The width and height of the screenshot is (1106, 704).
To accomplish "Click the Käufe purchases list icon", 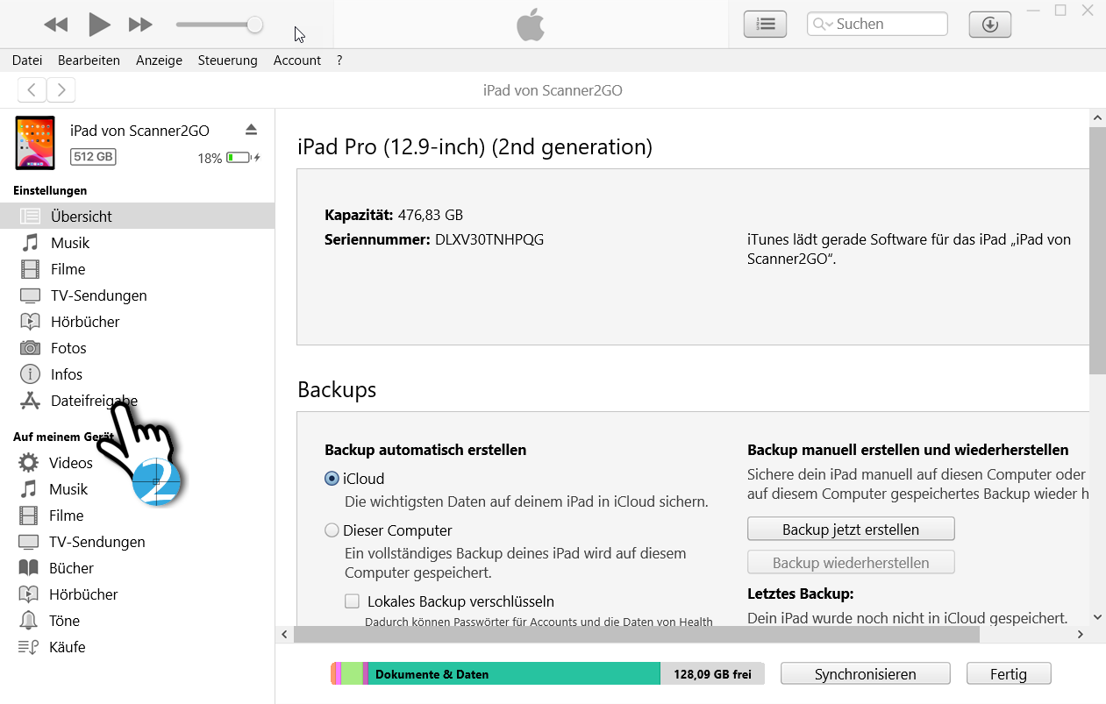I will [x=29, y=647].
